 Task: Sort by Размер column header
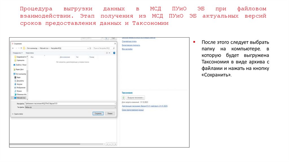(x=92, y=57)
